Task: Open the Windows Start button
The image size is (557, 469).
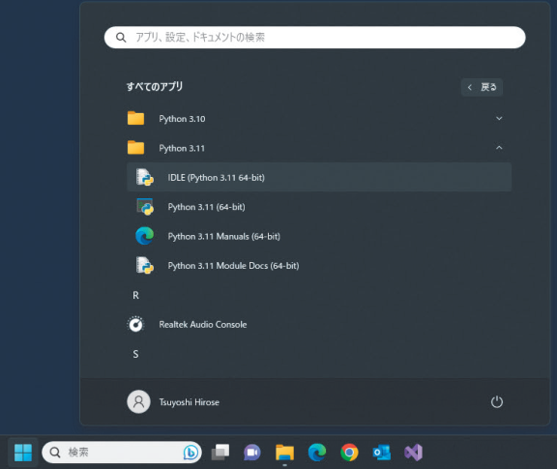Action: (x=23, y=453)
